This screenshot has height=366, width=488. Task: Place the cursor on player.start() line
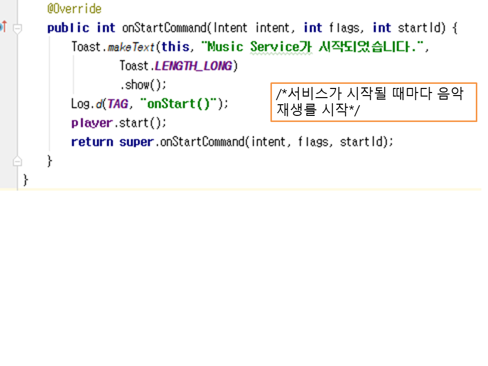pos(118,123)
